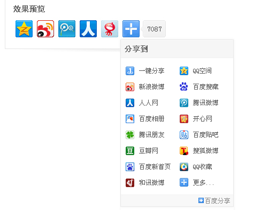This screenshot has width=253, height=210.
Task: Click the large Sina Weibo share icon
Action: click(x=45, y=29)
